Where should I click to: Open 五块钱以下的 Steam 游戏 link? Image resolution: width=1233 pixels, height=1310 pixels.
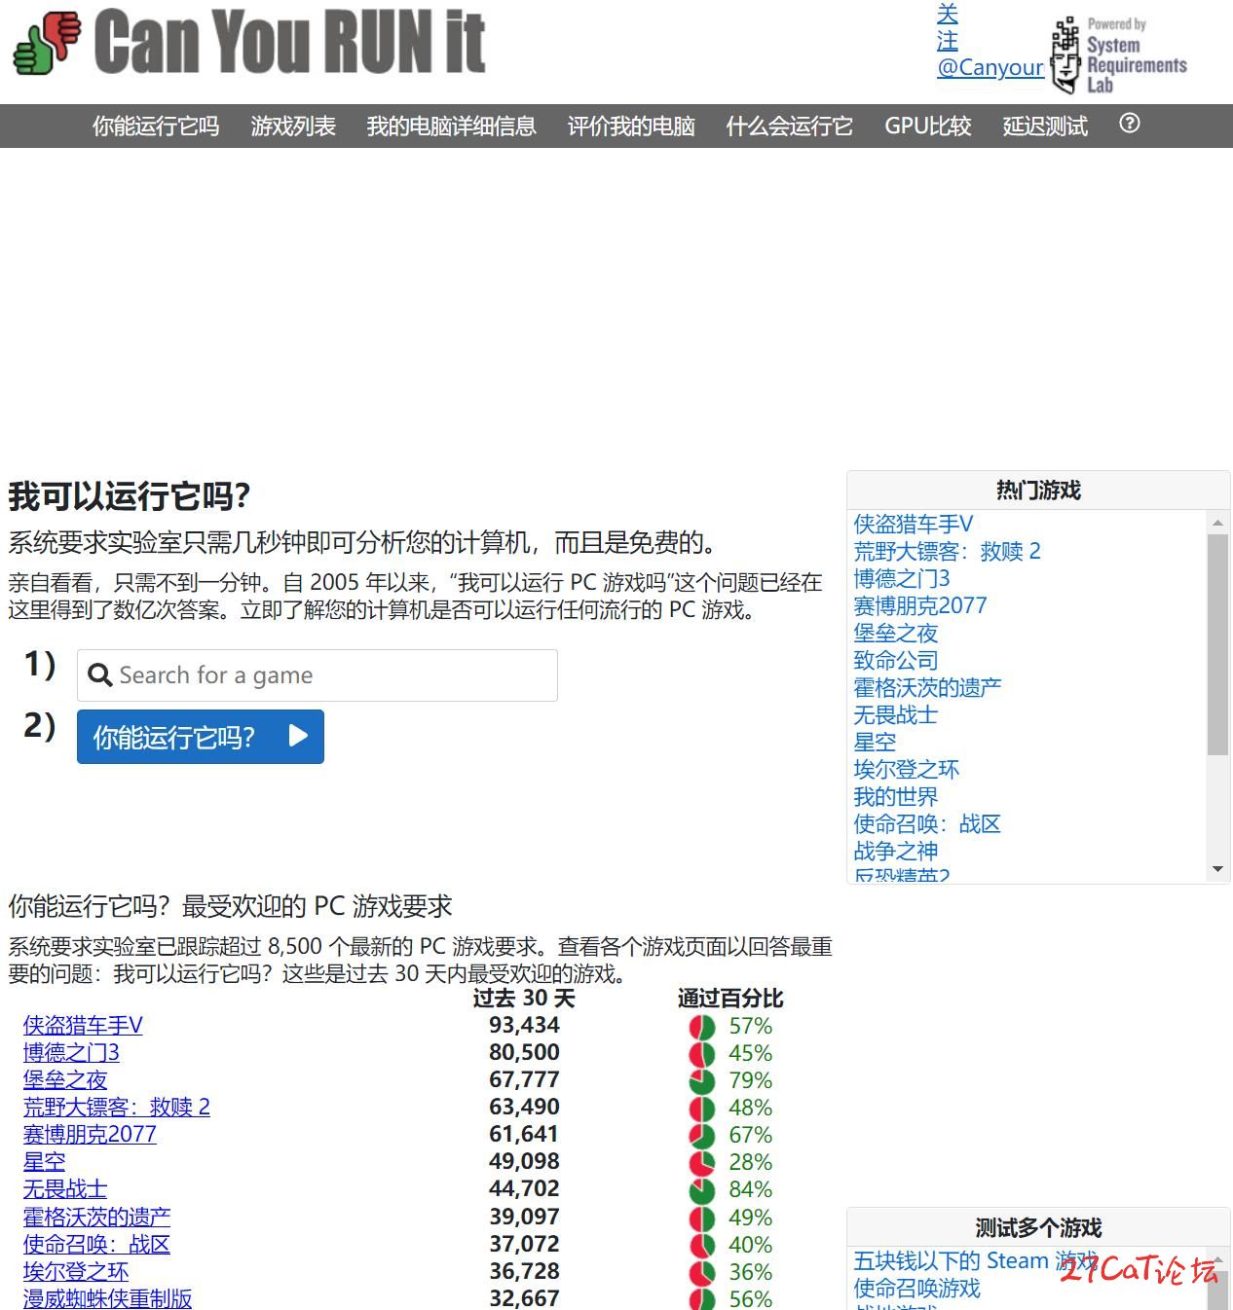(x=976, y=1260)
